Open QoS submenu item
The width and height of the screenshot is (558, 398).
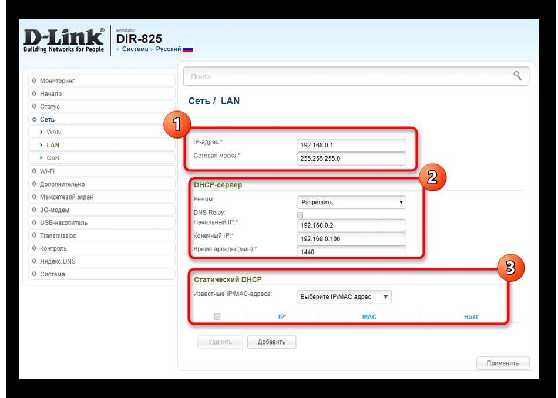pos(102,157)
